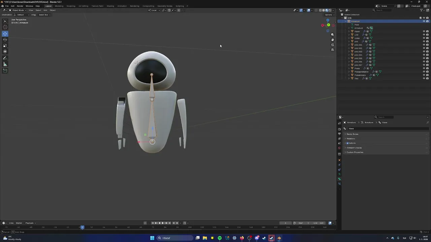Select the Move tool
The image size is (431, 242).
pos(5,34)
